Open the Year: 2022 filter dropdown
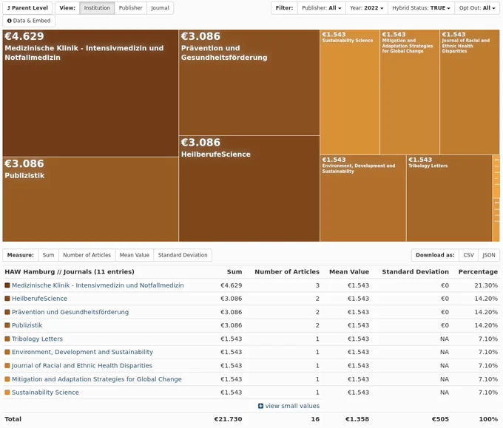 pos(367,7)
